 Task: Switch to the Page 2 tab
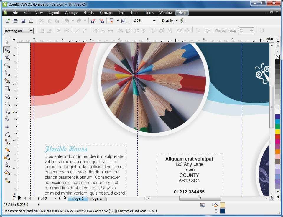(x=96, y=198)
